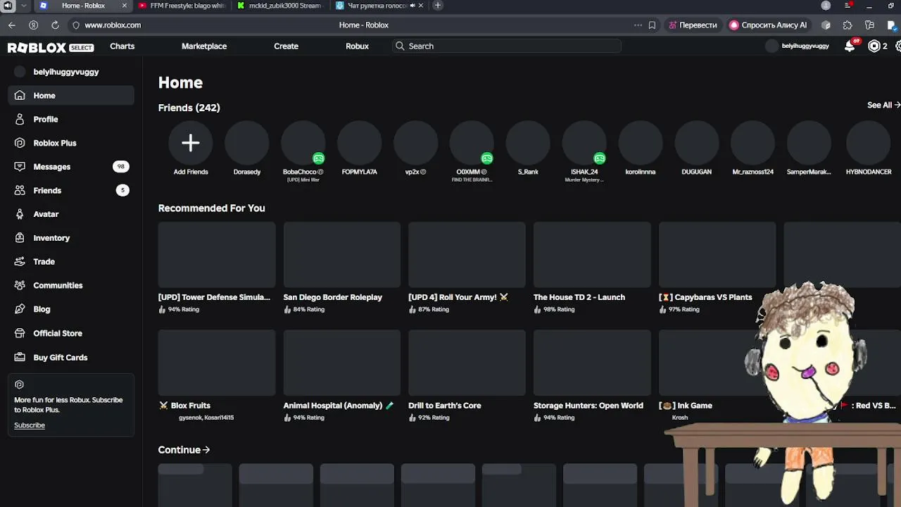901x507 pixels.
Task: Click the See All friends link
Action: point(883,105)
